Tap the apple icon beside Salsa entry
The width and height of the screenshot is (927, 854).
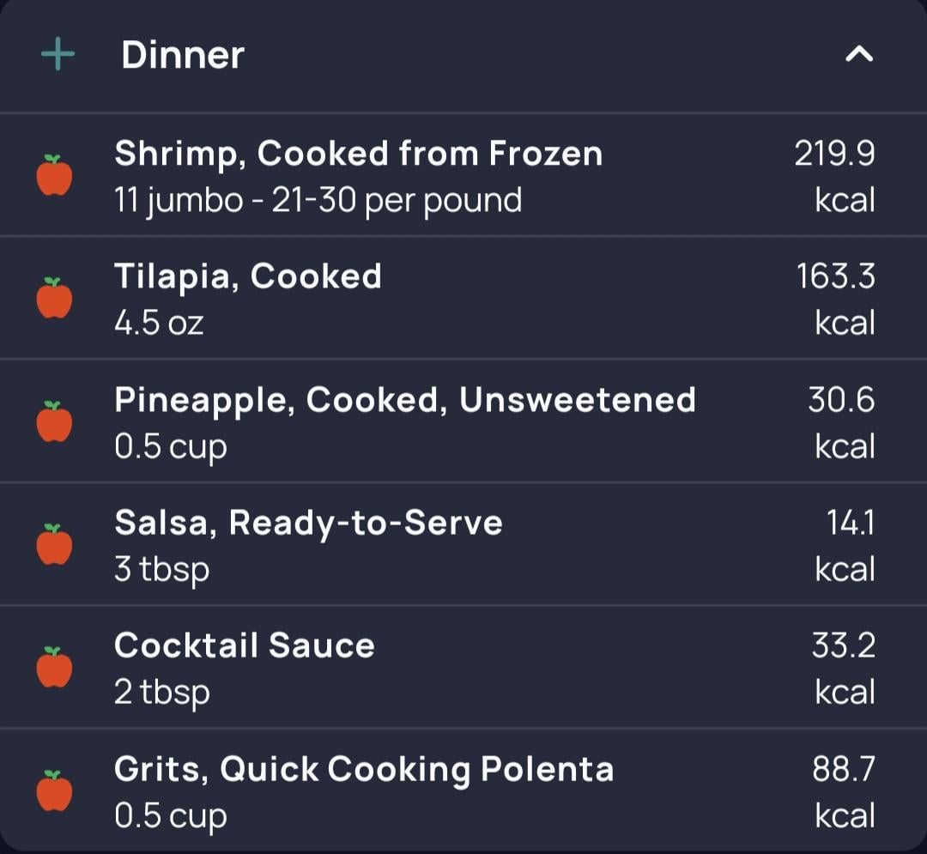54,544
